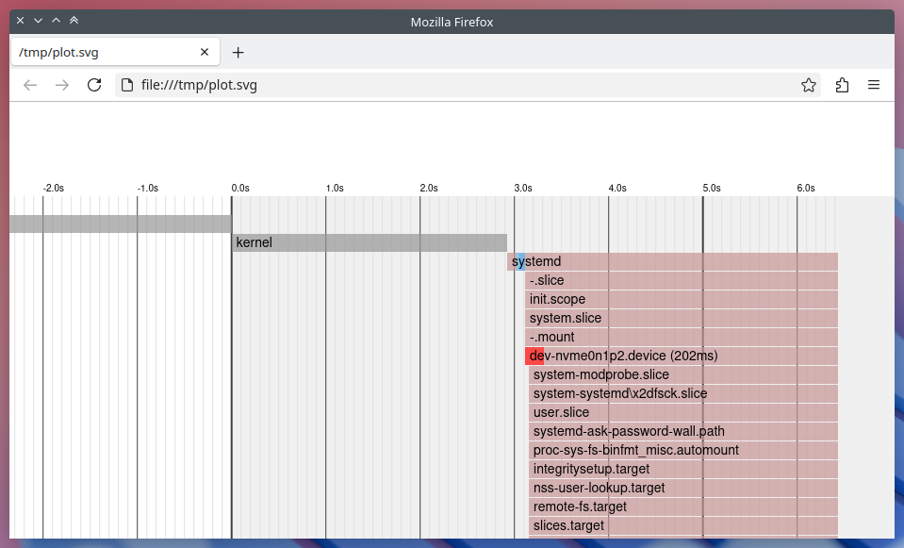The height and width of the screenshot is (548, 904).
Task: Click the page info icon in address bar
Action: pyautogui.click(x=127, y=85)
